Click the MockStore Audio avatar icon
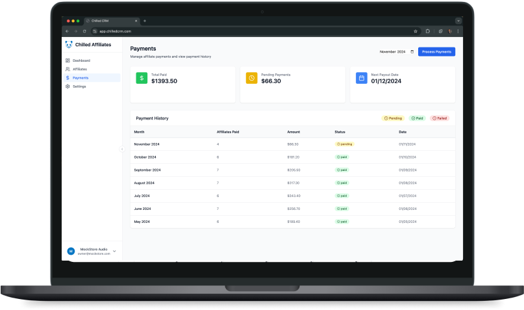 click(x=70, y=251)
